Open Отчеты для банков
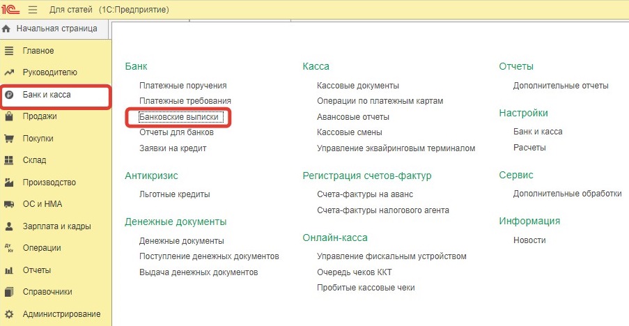Screen dimensions: 629x326 point(176,132)
